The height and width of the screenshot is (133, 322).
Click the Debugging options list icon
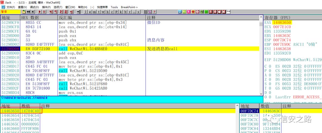coord(145,12)
